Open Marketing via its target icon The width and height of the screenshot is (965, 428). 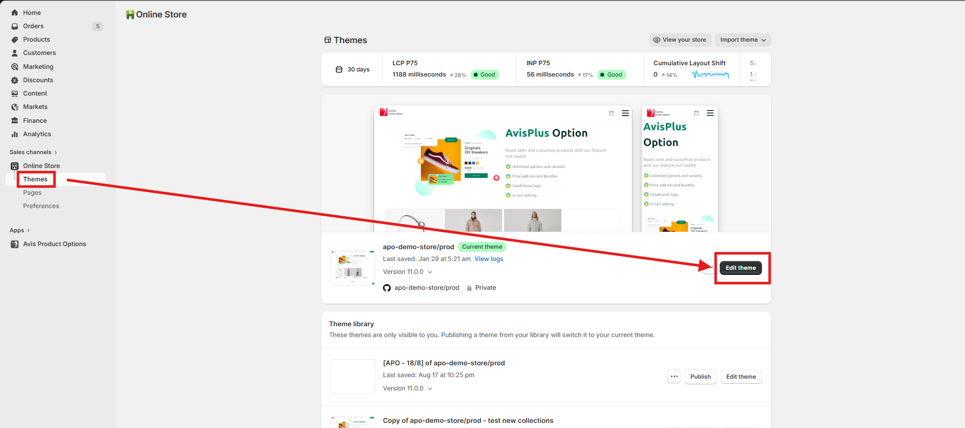pos(14,67)
